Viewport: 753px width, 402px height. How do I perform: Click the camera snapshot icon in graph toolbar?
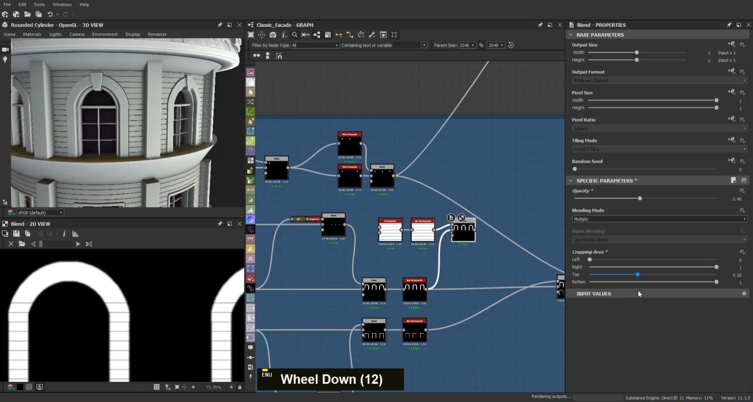[x=273, y=35]
